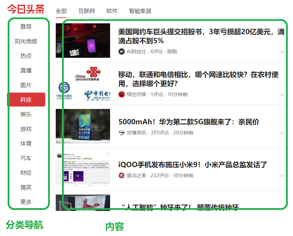Click the AI财经社 source name
The image size is (293, 236).
(x=137, y=52)
